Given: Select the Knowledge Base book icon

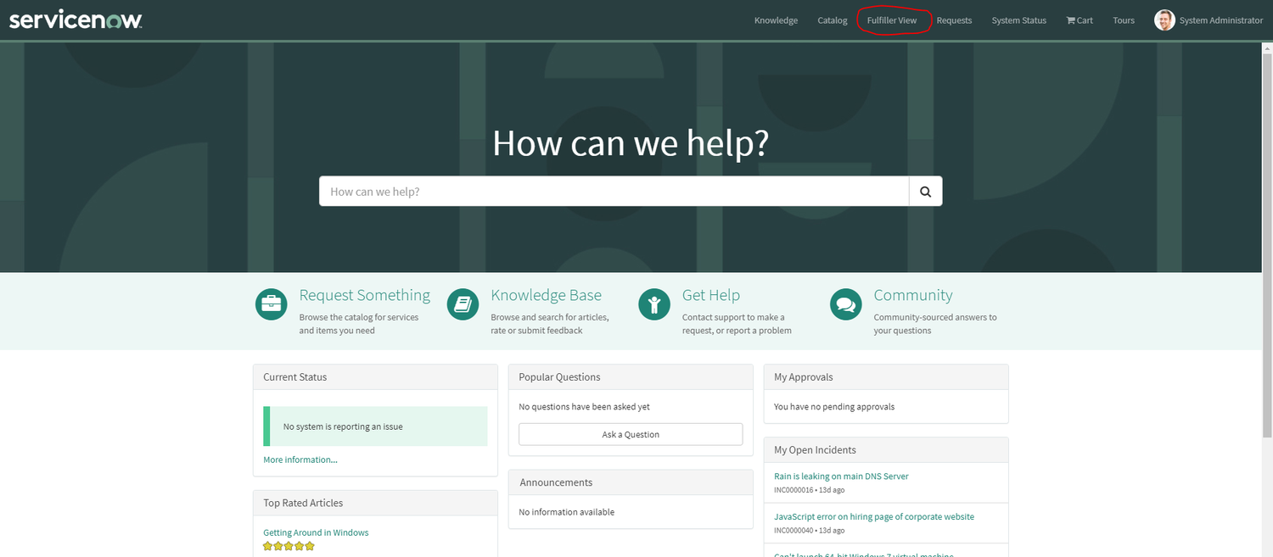Looking at the screenshot, I should click(463, 304).
